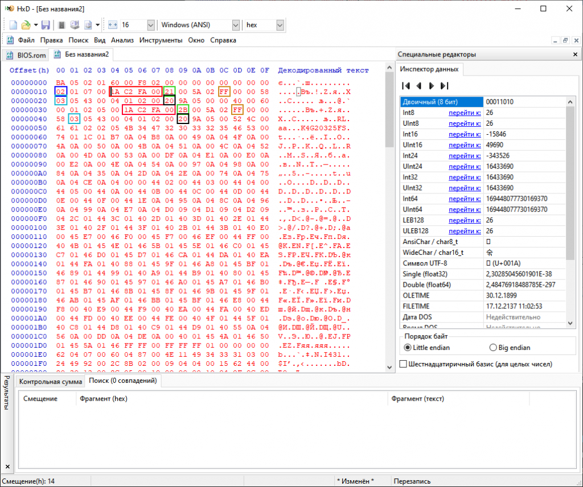Go to previous byte in Data inspector
The image size is (583, 487).
coord(419,86)
